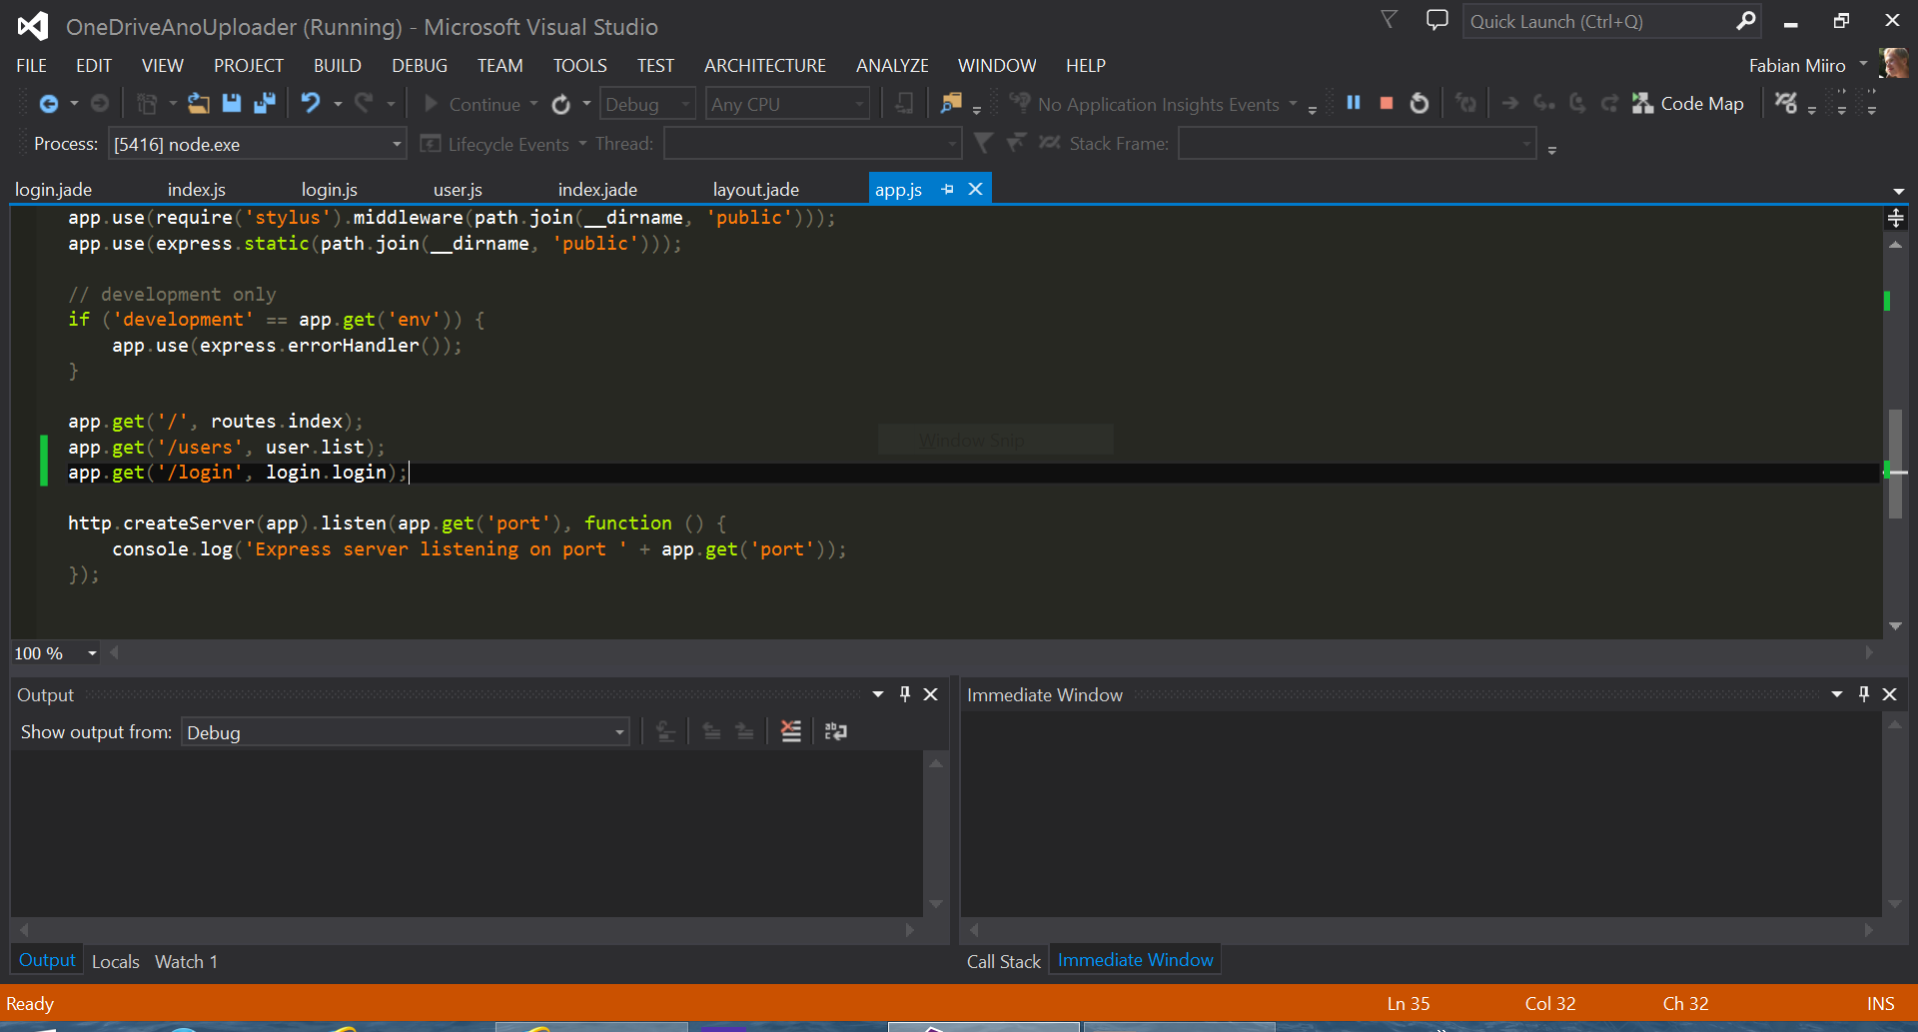Pin the Immediate Window with auto-hide pin
Screen dimensions: 1918x1032
point(1864,694)
